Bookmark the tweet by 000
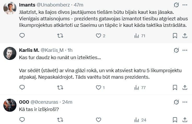This screenshot has width=192, height=124. (x=175, y=120)
